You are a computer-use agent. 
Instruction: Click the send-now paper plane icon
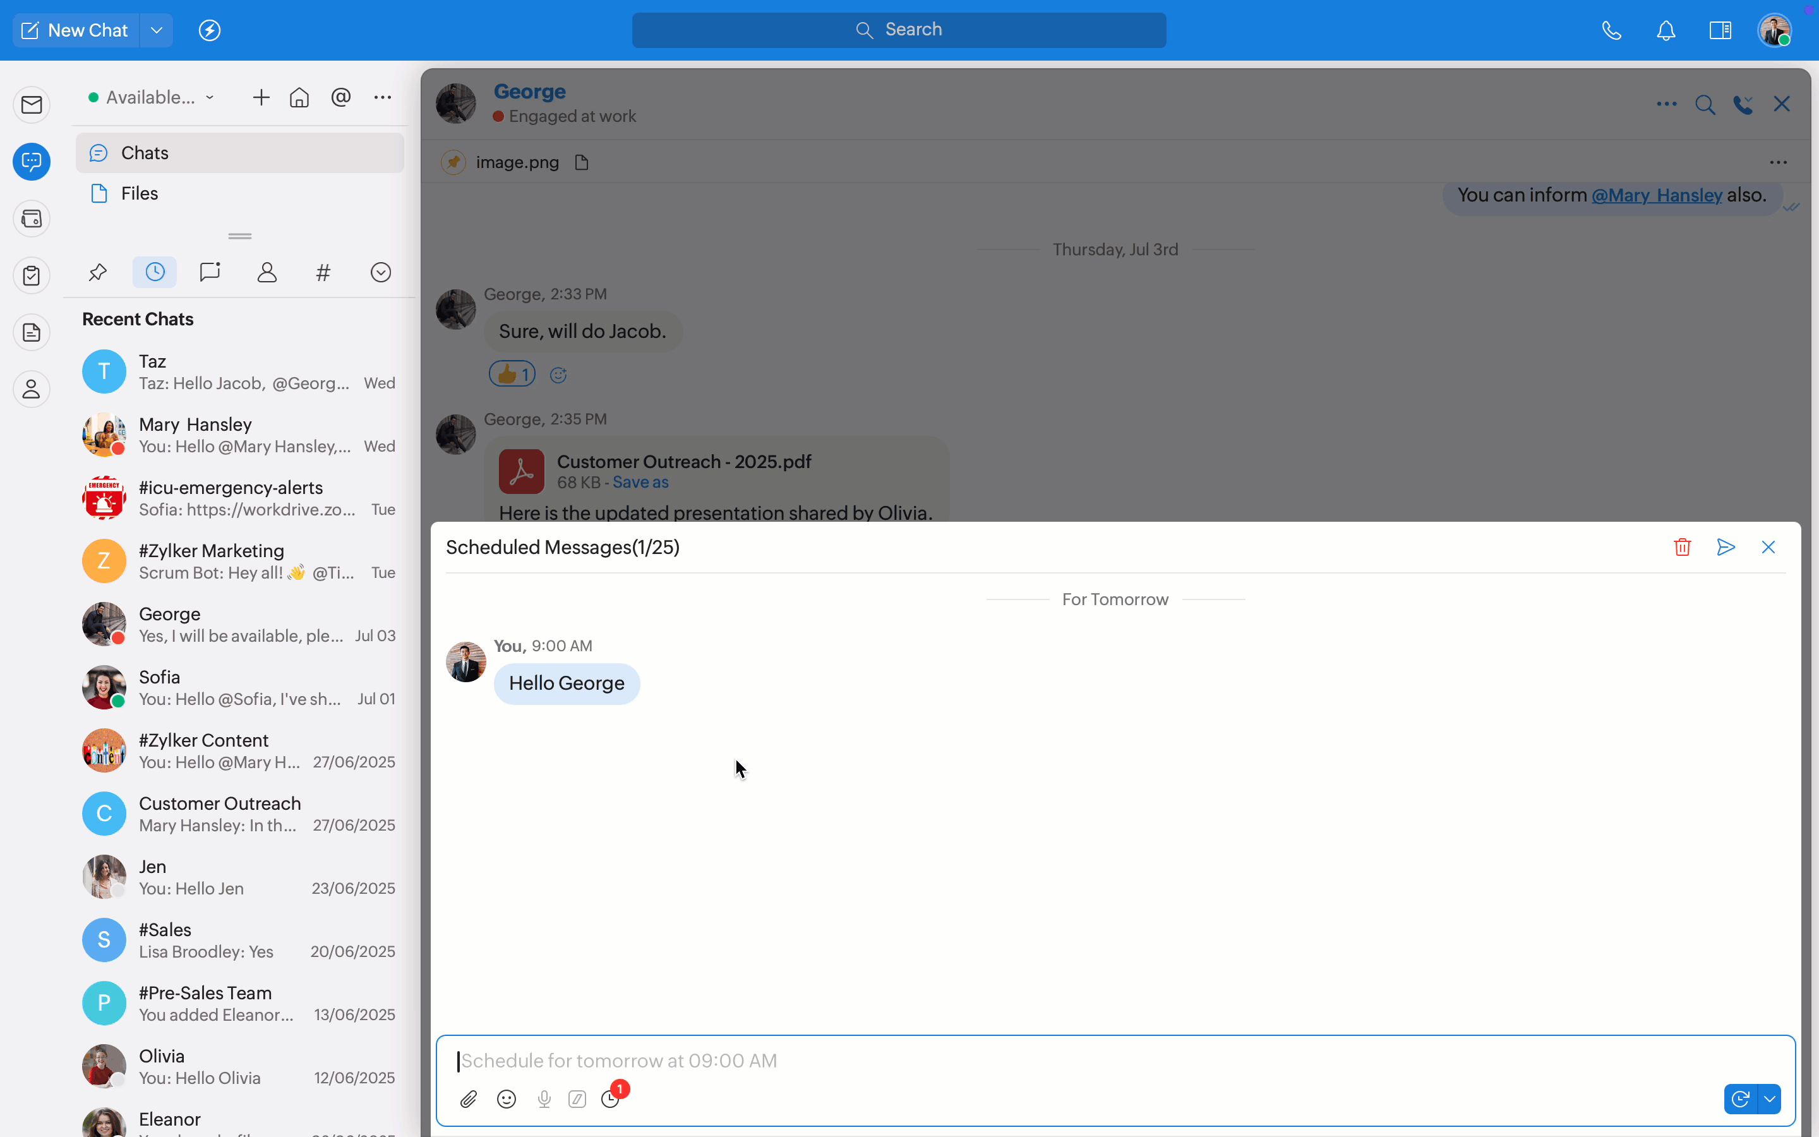tap(1726, 548)
